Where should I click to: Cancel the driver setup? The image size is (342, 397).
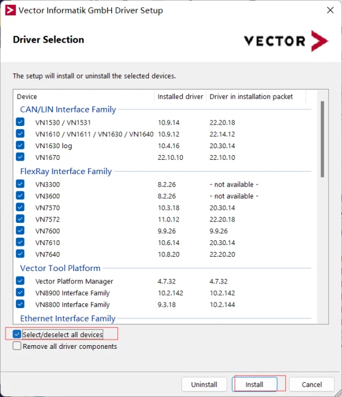click(312, 385)
